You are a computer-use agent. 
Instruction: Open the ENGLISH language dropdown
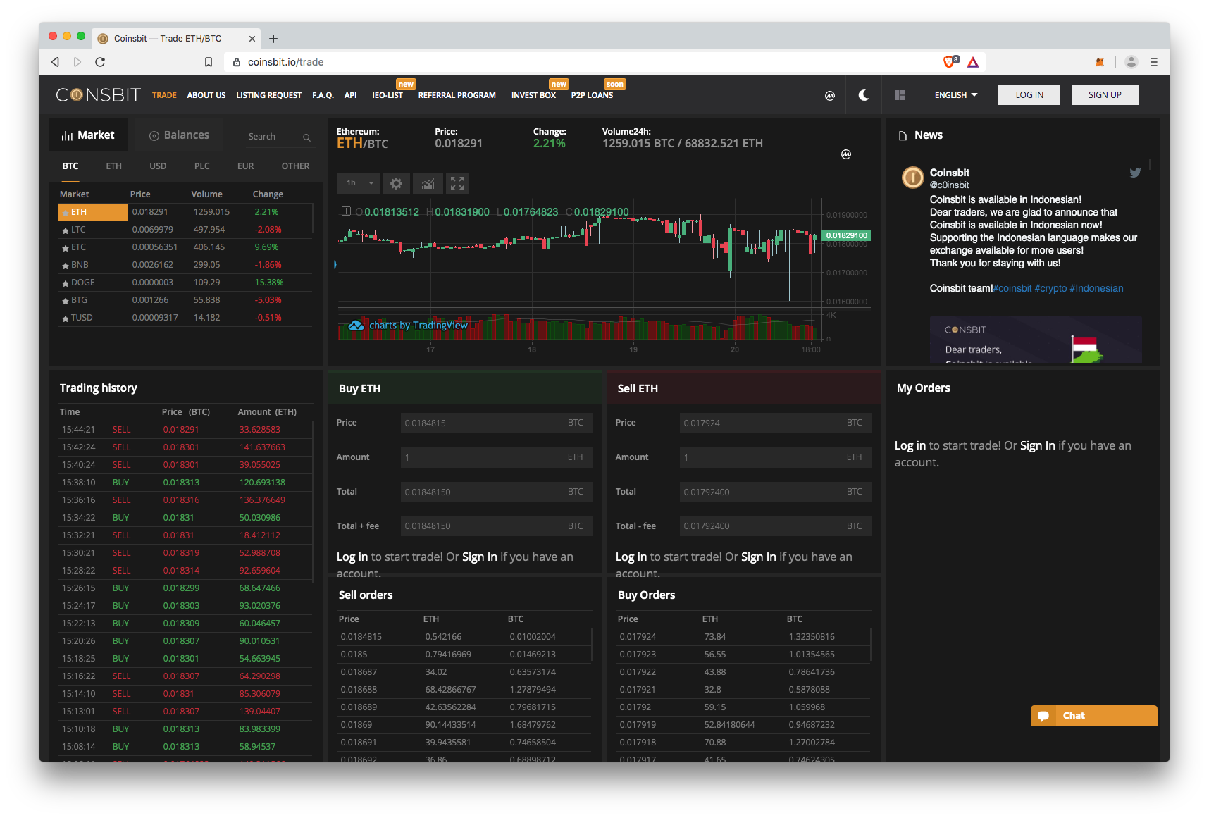956,95
